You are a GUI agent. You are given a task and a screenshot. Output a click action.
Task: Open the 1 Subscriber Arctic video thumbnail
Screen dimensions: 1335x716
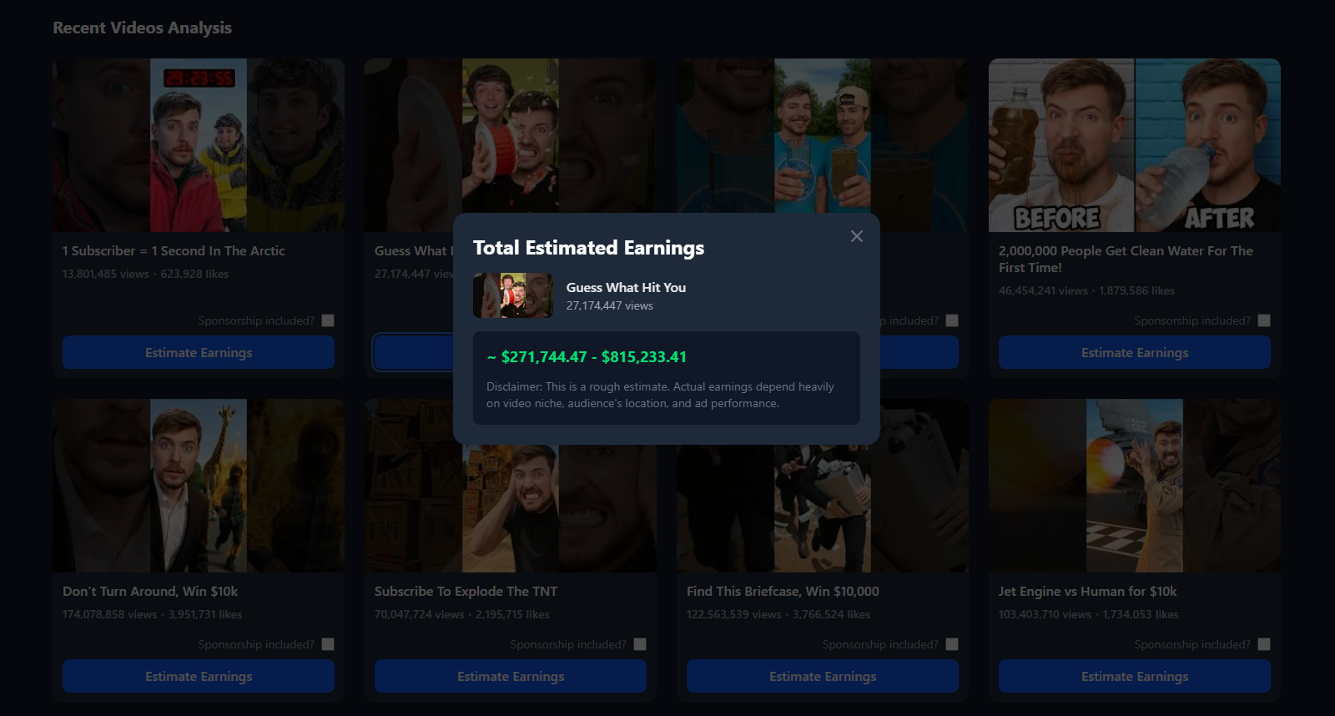(199, 145)
